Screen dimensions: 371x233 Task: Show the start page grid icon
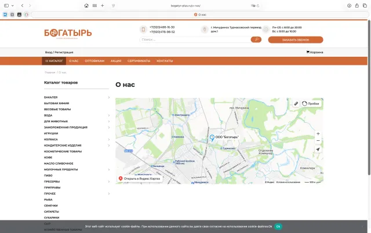[x=94, y=5]
